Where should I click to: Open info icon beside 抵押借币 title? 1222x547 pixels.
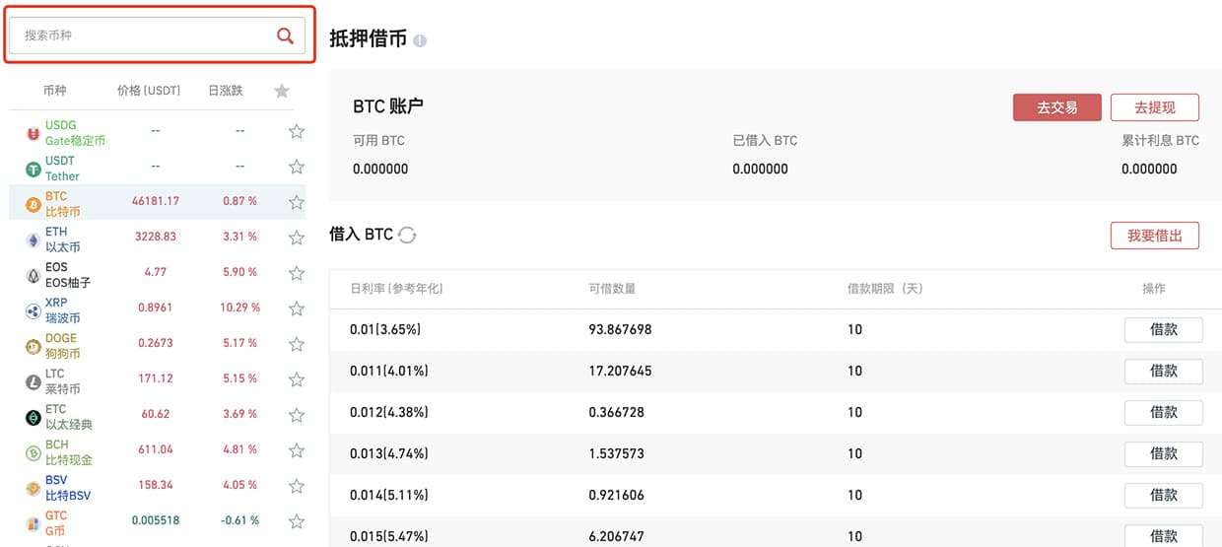point(420,41)
